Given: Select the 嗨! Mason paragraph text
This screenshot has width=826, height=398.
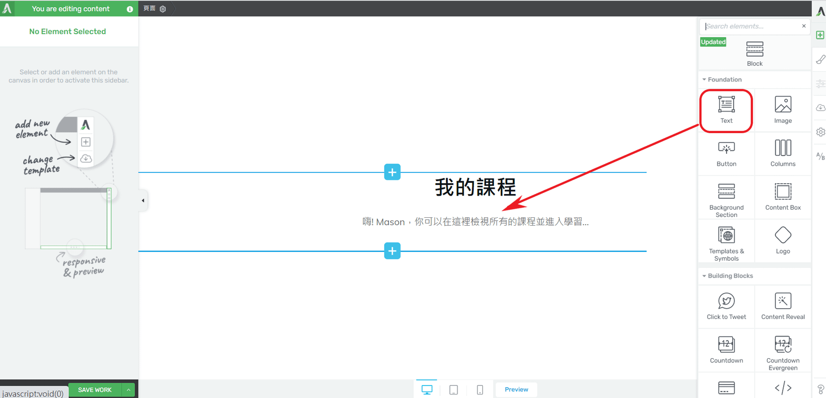Looking at the screenshot, I should point(475,221).
